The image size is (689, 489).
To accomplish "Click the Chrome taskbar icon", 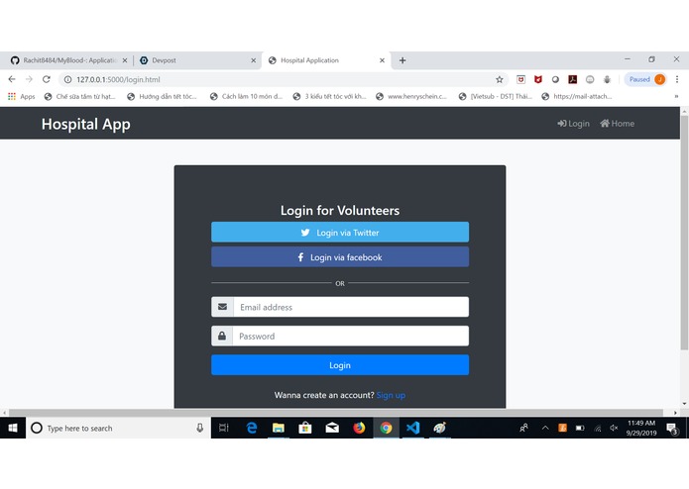I will pos(386,428).
